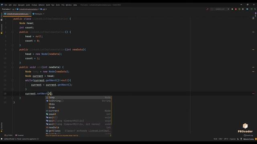Click the src breadcrumb

tap(13, 9)
